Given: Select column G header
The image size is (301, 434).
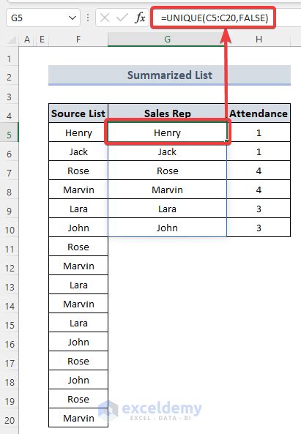Looking at the screenshot, I should (167, 40).
